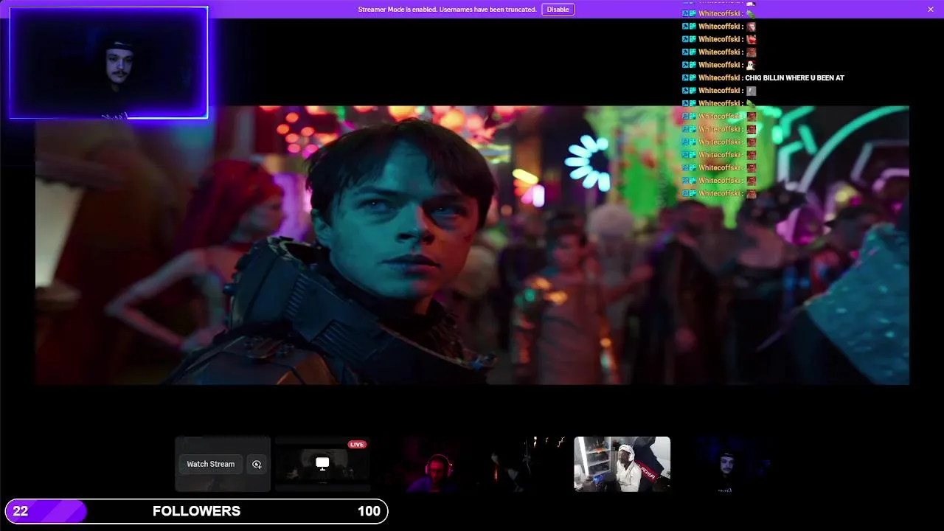This screenshot has width=944, height=531.
Task: Click the LIVE badge on the screen share tile
Action: coord(357,444)
